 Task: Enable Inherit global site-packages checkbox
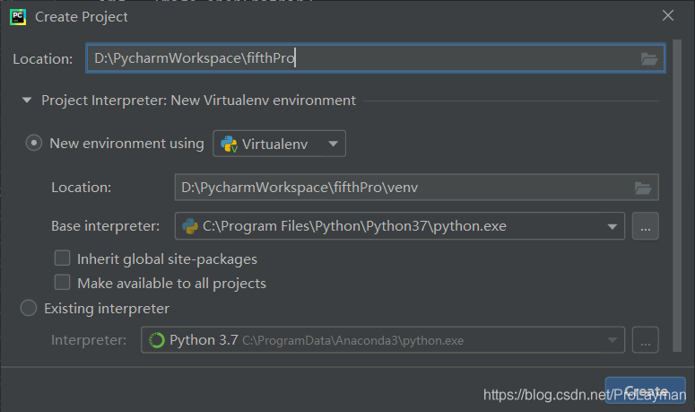pyautogui.click(x=62, y=259)
